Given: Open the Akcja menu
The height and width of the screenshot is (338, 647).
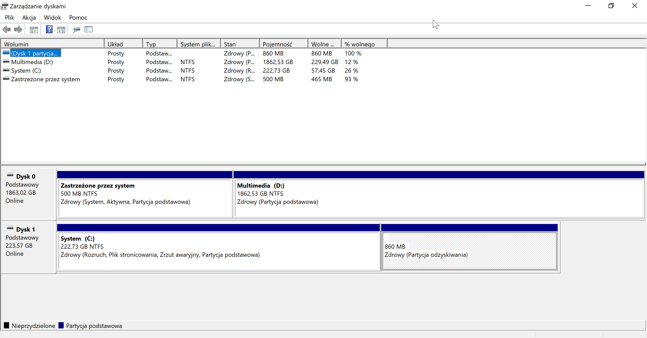Looking at the screenshot, I should (29, 18).
